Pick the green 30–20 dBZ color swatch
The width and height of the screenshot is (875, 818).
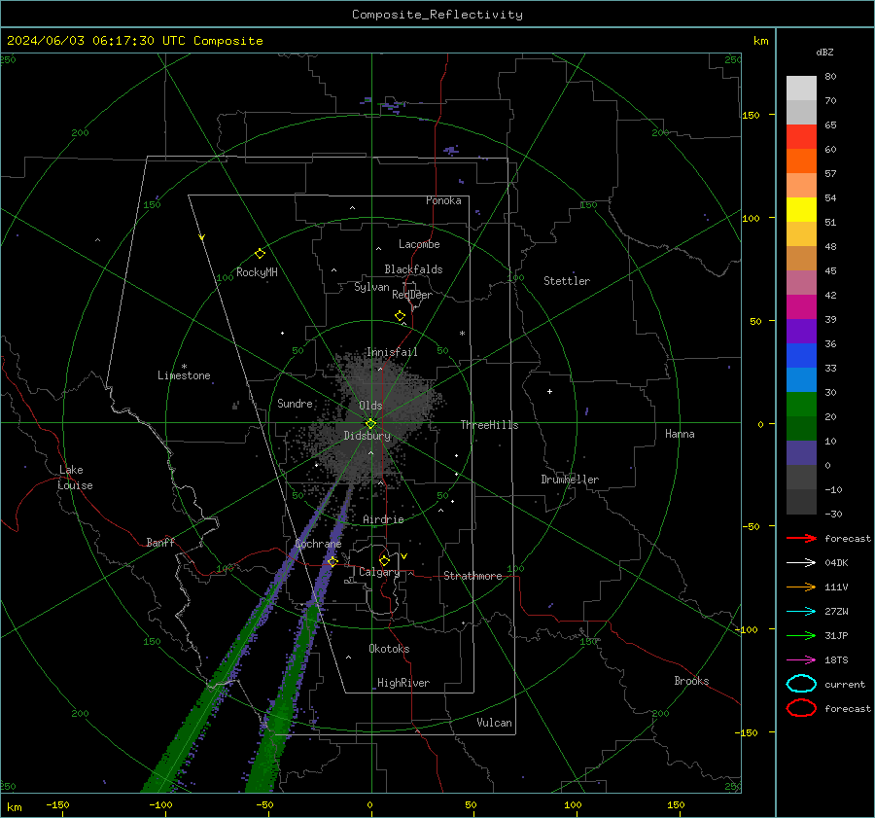(x=801, y=405)
